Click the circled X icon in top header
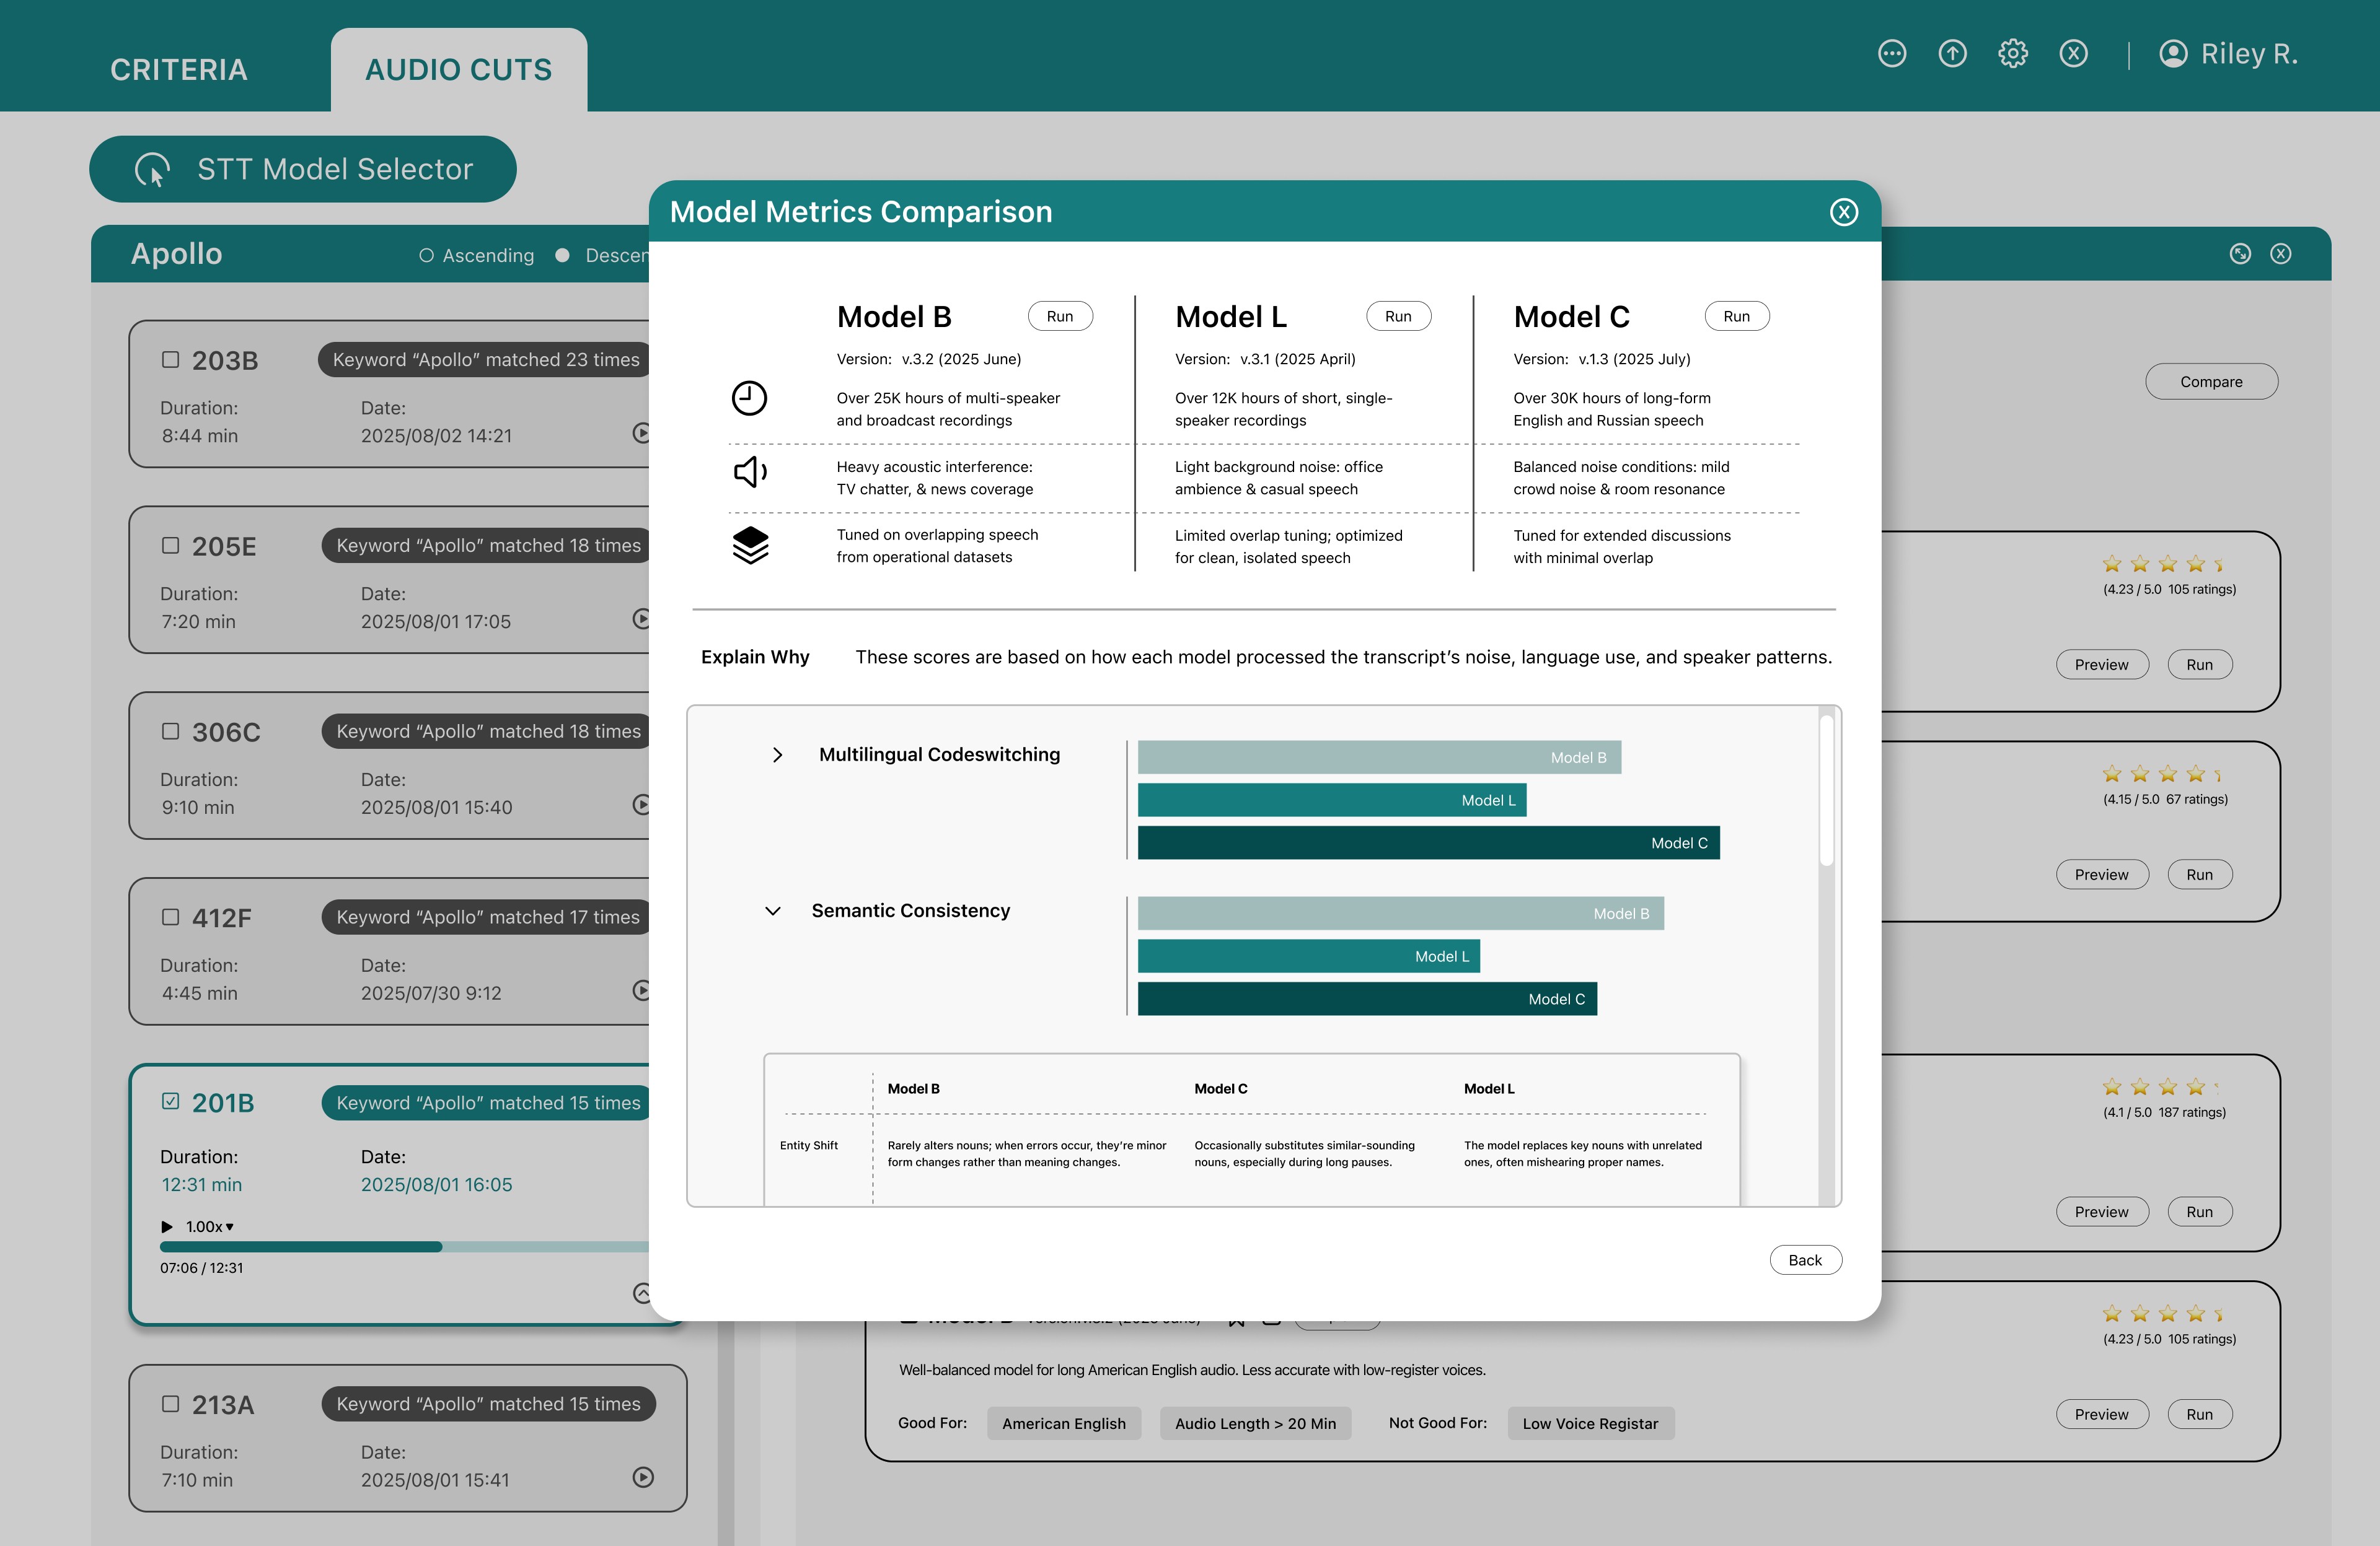This screenshot has width=2380, height=1546. [2073, 54]
